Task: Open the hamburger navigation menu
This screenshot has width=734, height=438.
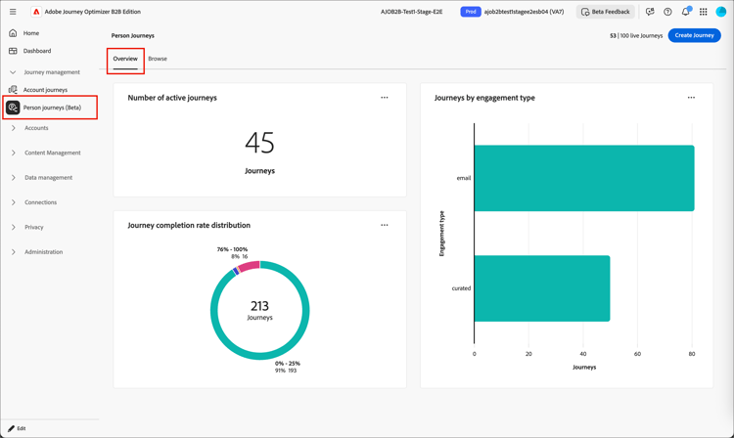Action: click(x=13, y=12)
